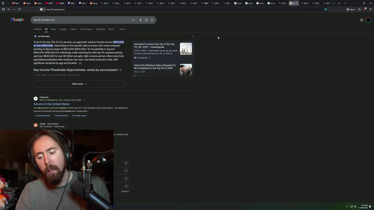Click the Google logo
The height and width of the screenshot is (210, 374).
(x=18, y=20)
